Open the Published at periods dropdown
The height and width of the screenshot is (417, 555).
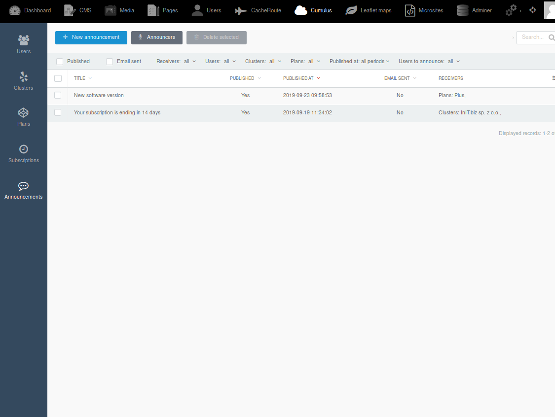click(359, 61)
